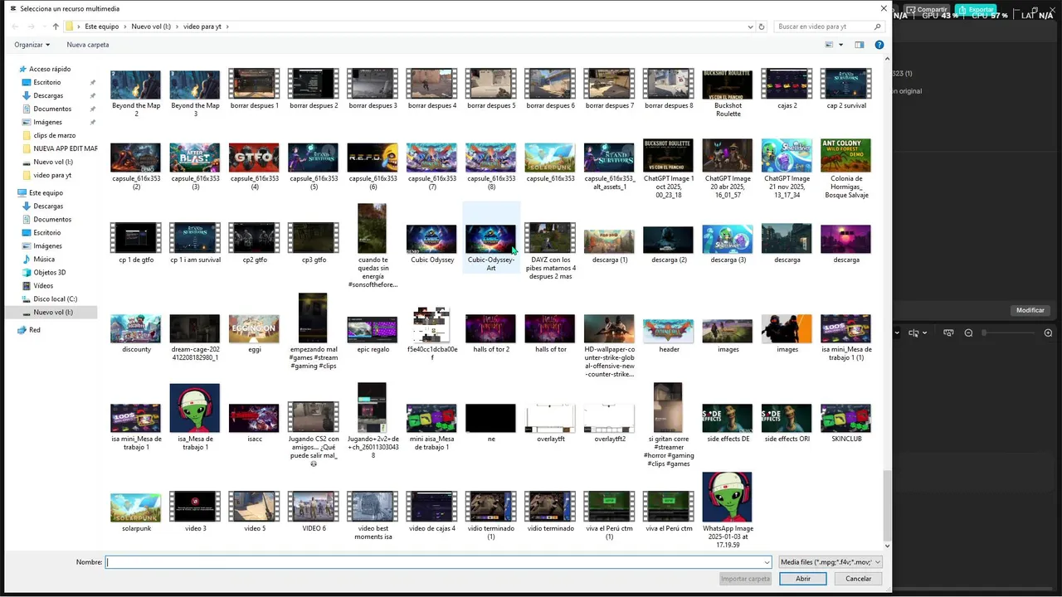Adjust the editor timeline zoom slider
The width and height of the screenshot is (1062, 597).
1007,332
